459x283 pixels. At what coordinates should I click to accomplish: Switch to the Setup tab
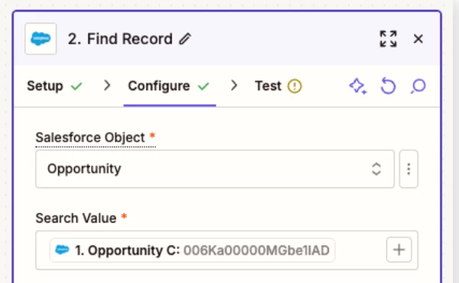(x=45, y=86)
